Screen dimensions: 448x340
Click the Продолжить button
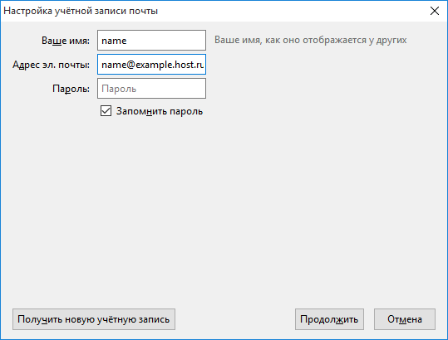[x=329, y=319]
